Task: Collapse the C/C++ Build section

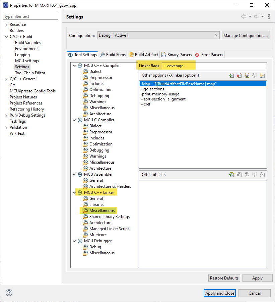Action: click(x=6, y=37)
